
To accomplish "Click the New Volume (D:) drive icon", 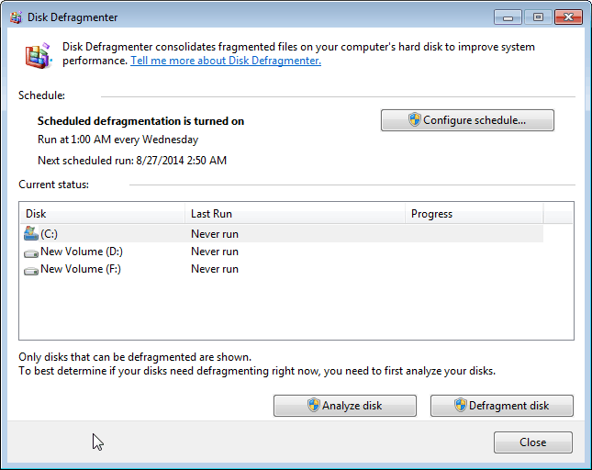I will click(x=31, y=252).
